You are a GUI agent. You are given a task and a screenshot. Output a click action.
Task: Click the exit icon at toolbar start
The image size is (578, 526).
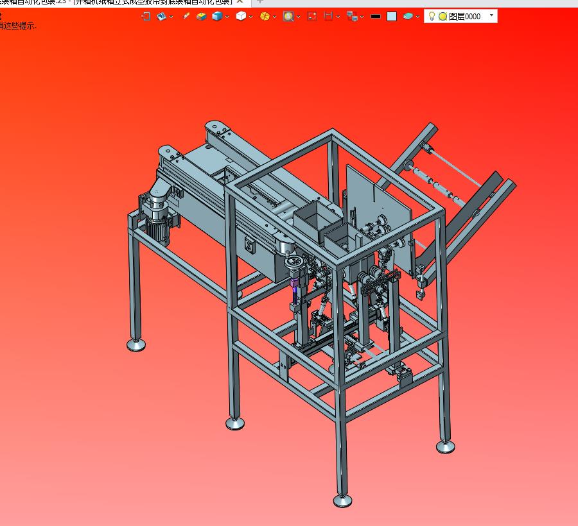[146, 16]
